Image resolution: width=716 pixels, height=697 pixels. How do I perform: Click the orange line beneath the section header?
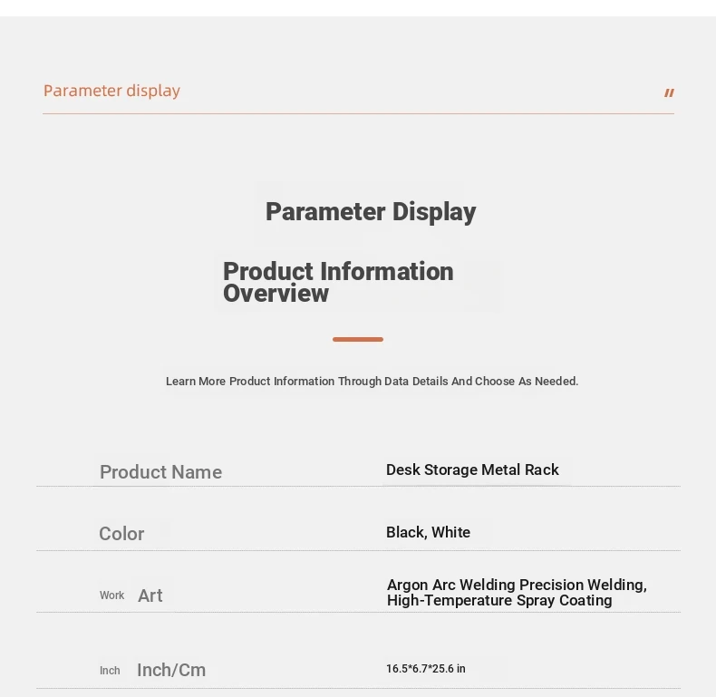click(x=359, y=113)
